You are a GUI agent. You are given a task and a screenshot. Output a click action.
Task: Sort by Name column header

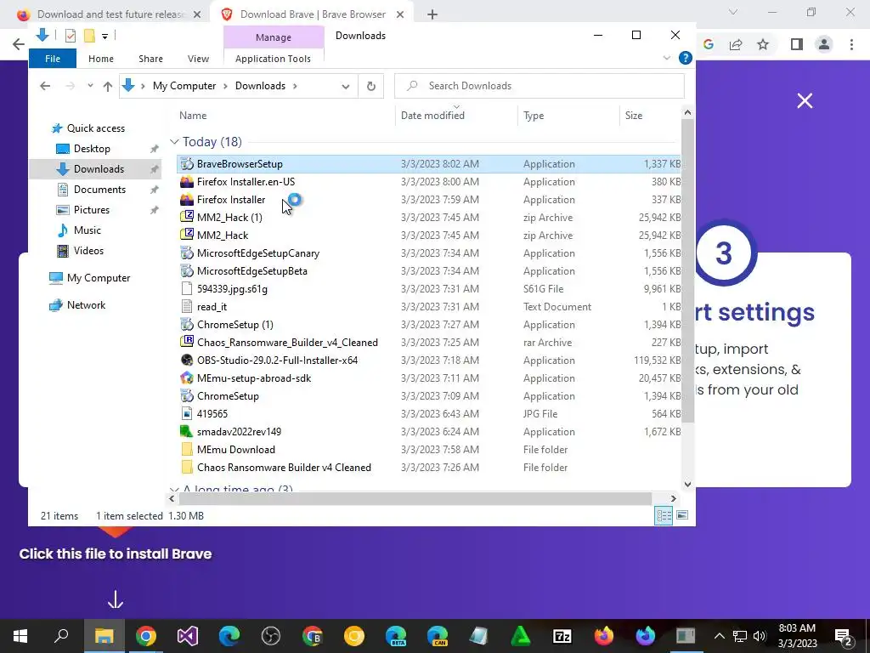coord(193,116)
